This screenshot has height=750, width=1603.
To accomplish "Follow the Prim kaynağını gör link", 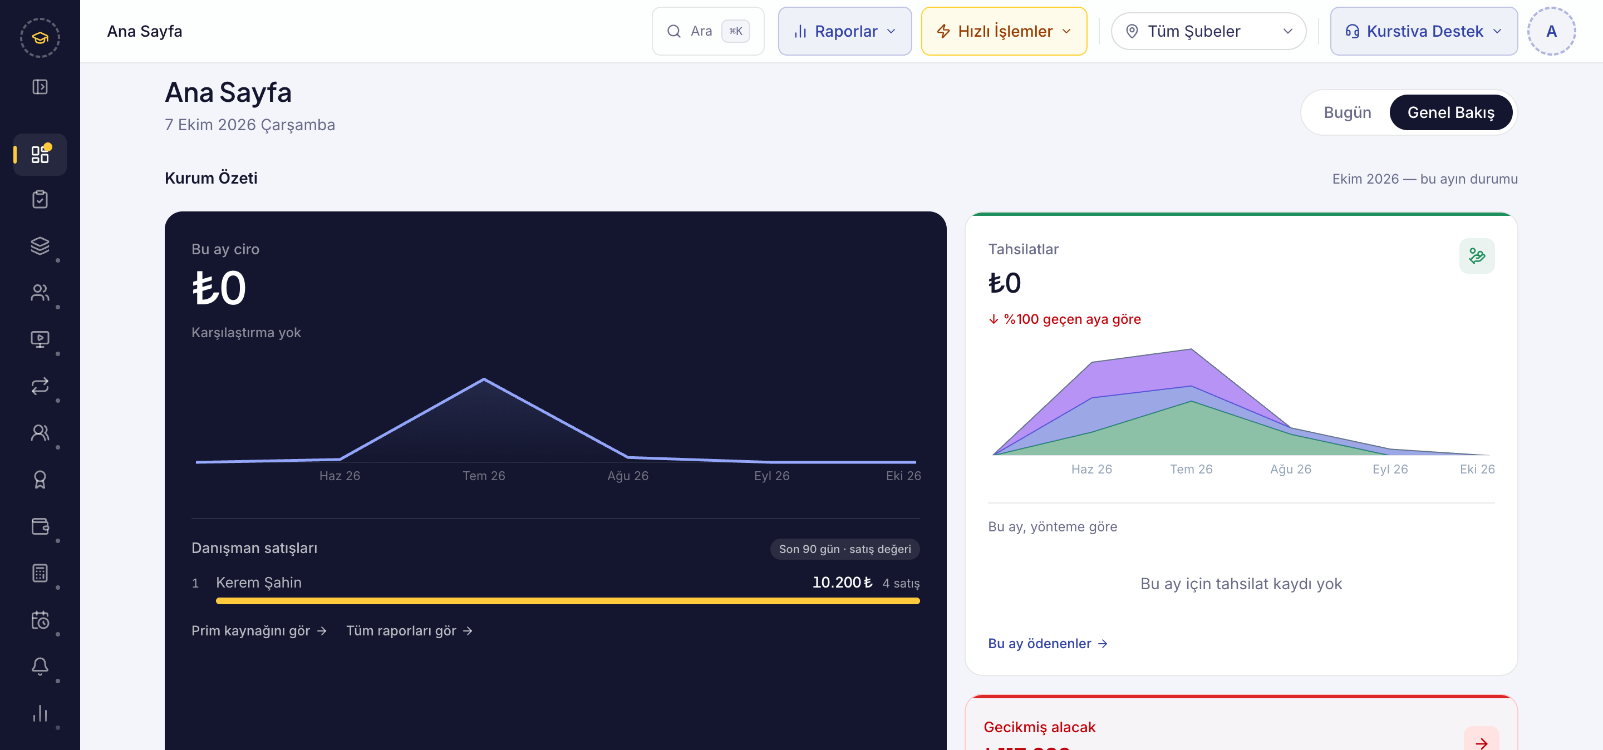I will pyautogui.click(x=259, y=630).
